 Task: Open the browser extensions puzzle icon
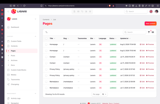(x=130, y=6)
